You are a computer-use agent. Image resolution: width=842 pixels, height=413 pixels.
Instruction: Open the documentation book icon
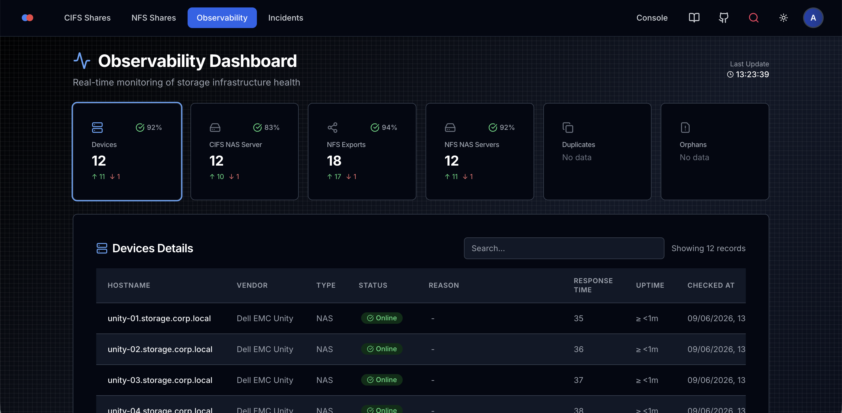(x=694, y=18)
